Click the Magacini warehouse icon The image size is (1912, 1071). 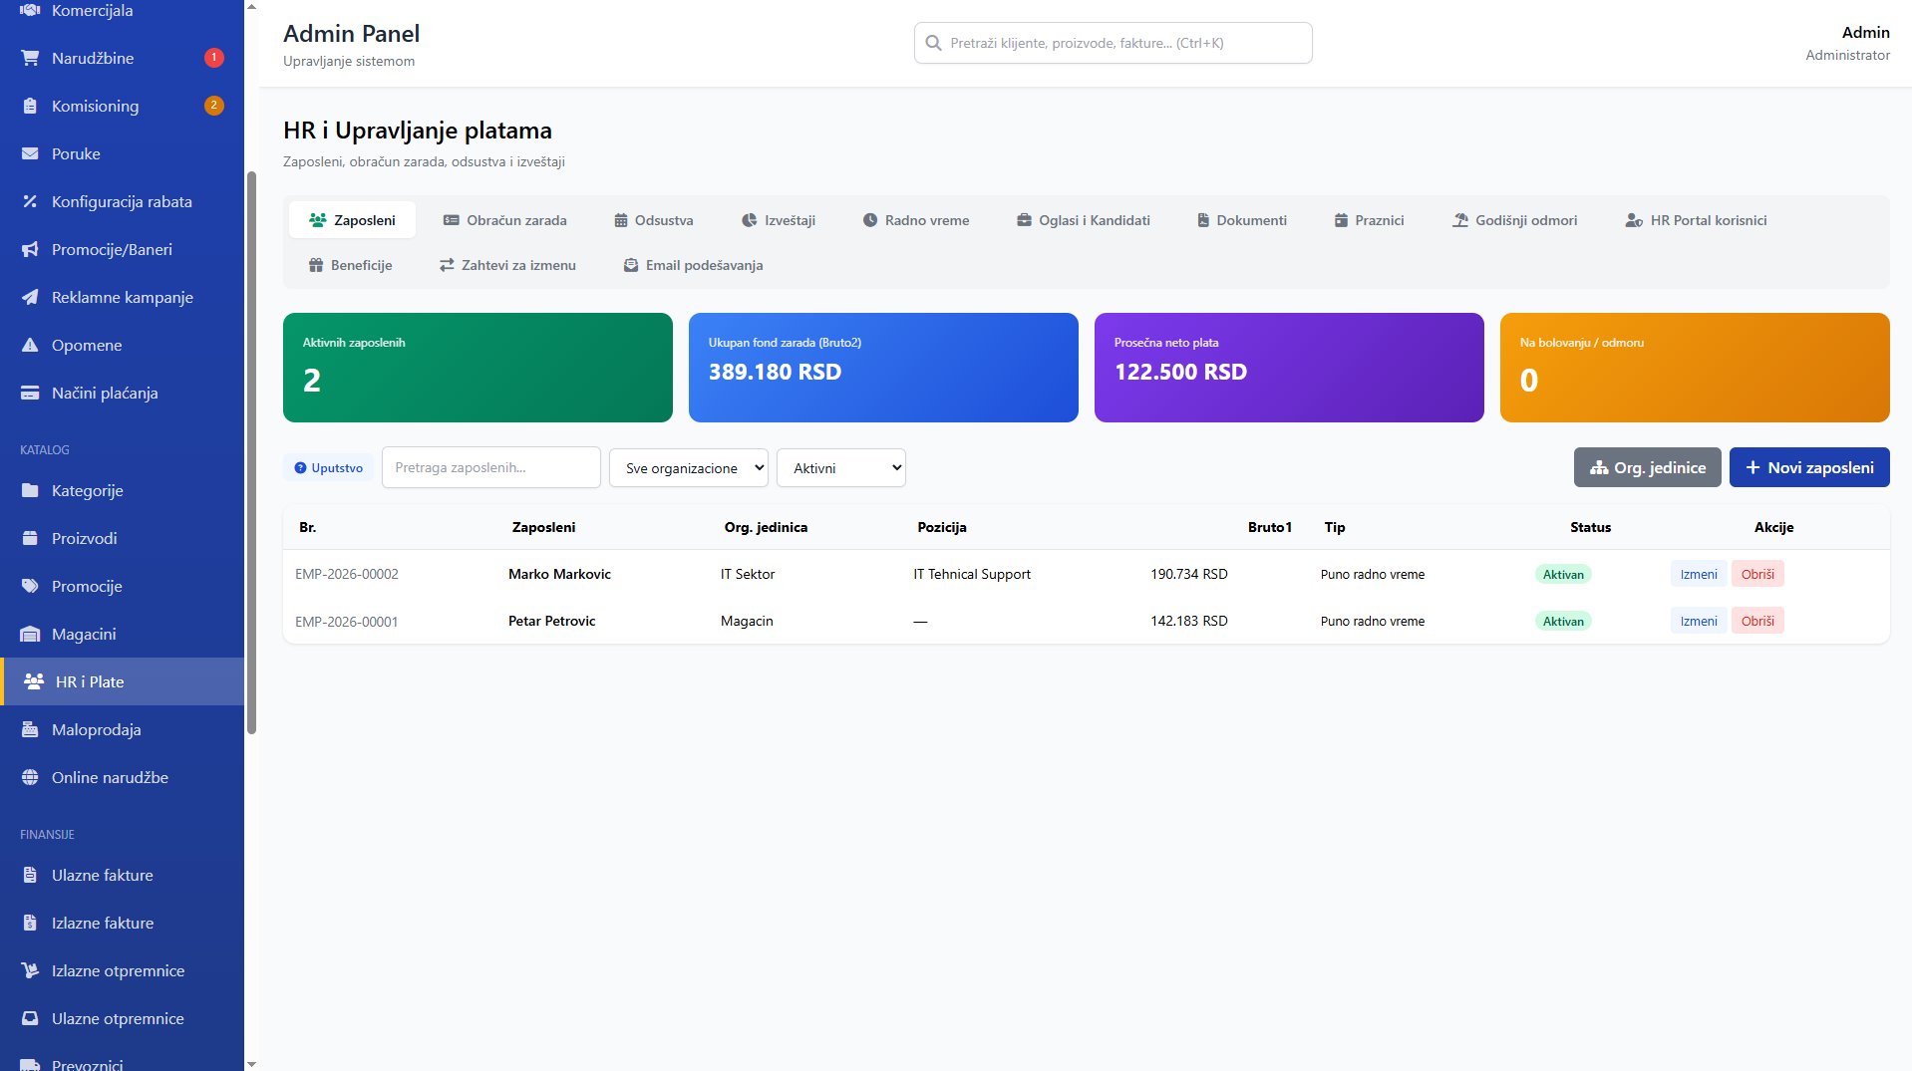[x=30, y=634]
